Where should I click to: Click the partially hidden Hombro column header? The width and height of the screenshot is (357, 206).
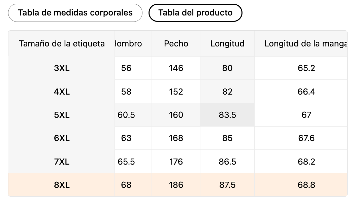[129, 44]
